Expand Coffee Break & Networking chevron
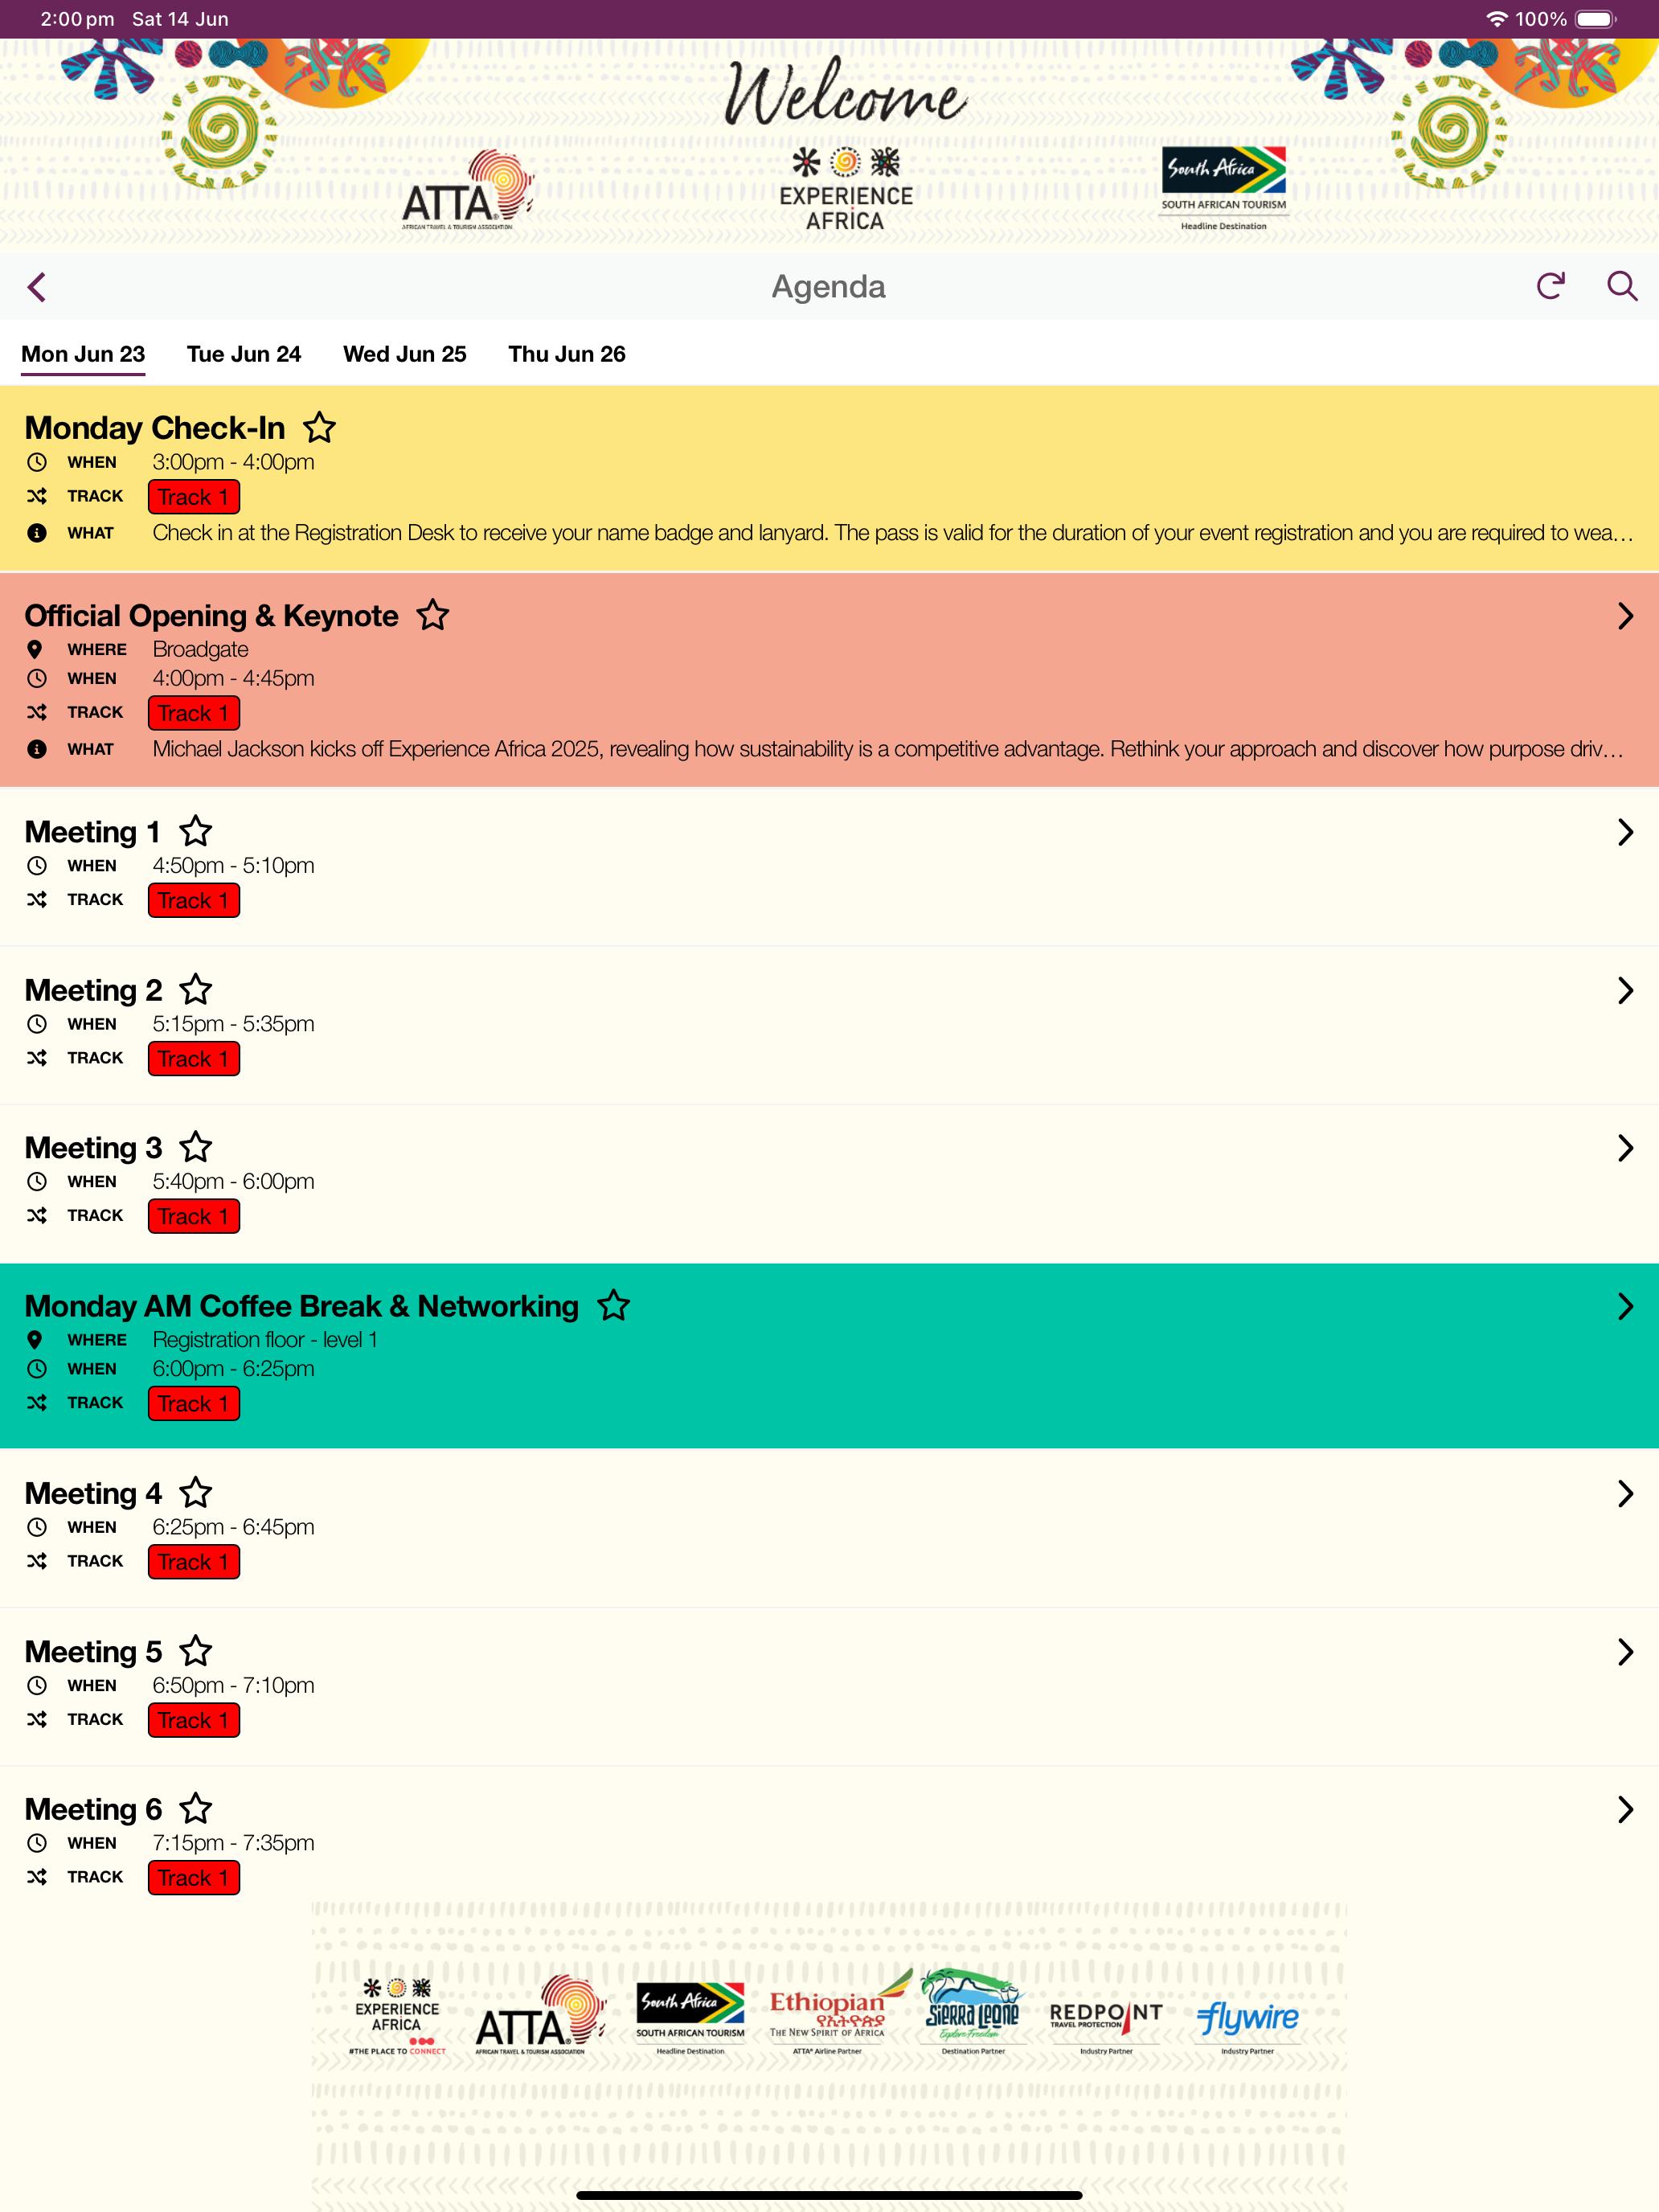 [1625, 1306]
